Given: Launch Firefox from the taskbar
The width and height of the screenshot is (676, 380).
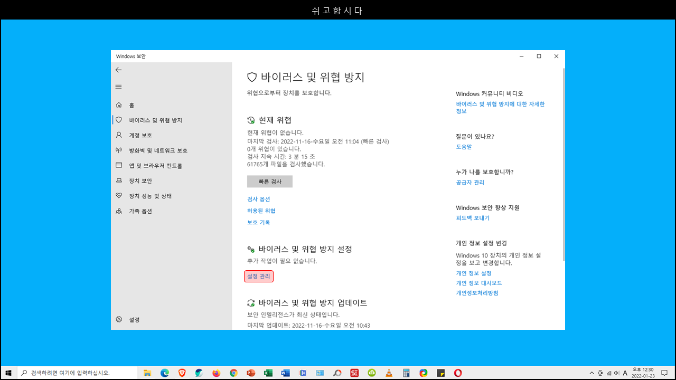Looking at the screenshot, I should coord(216,373).
